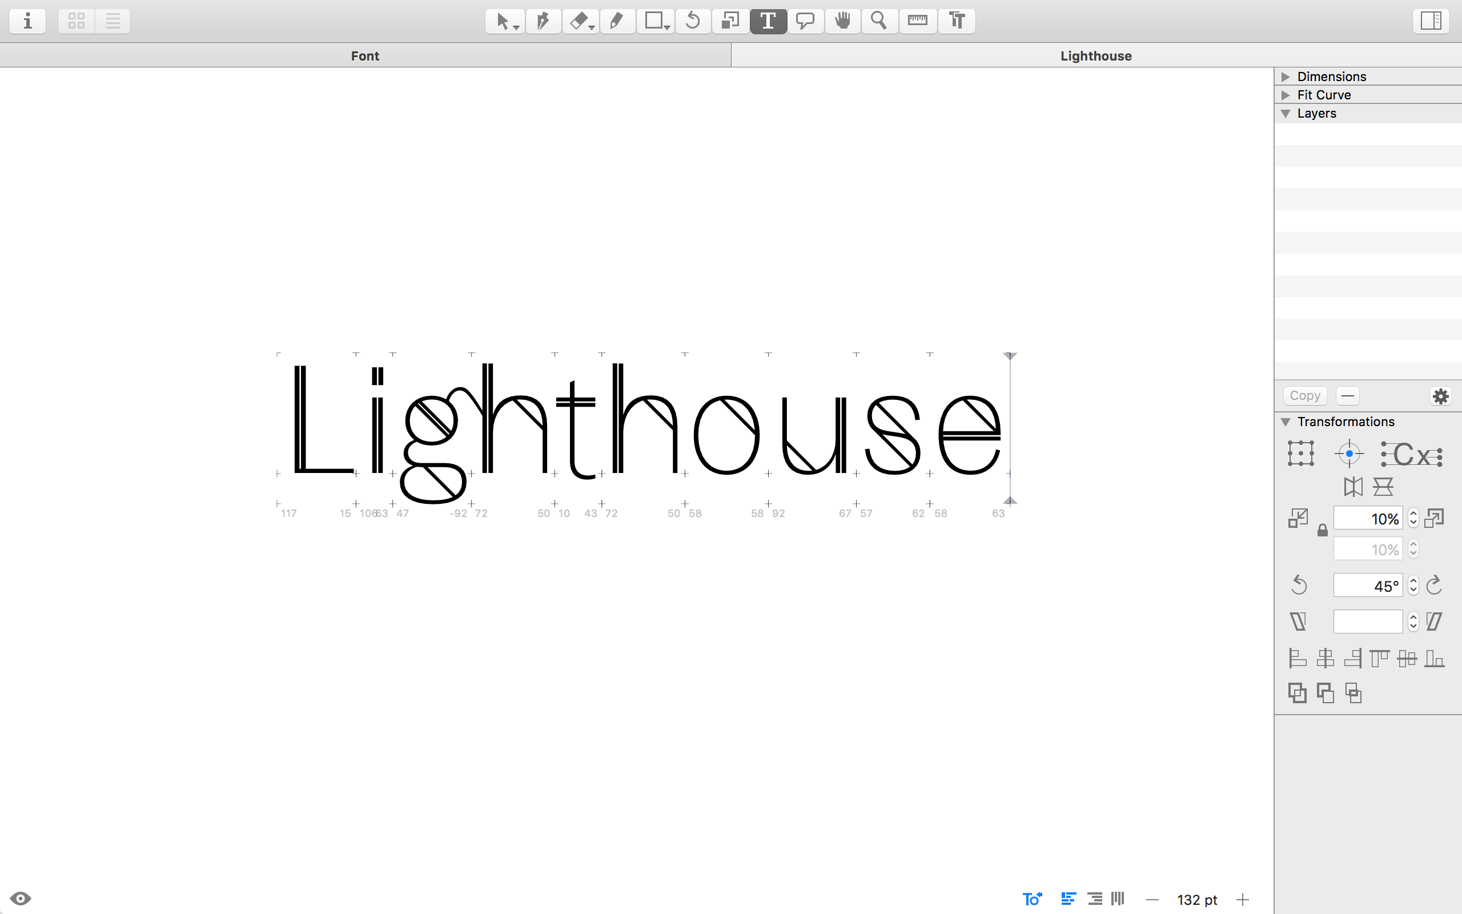Scale down using the shrink button

tap(1298, 518)
